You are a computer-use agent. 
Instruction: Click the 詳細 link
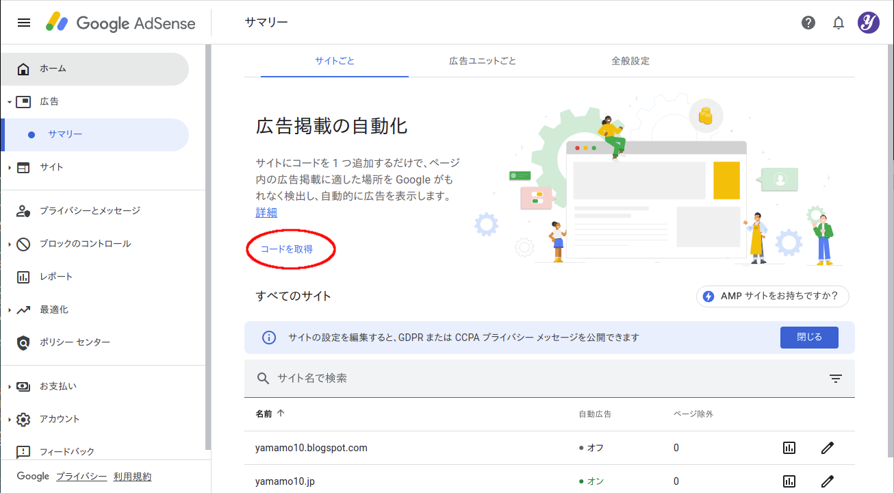[x=266, y=213]
